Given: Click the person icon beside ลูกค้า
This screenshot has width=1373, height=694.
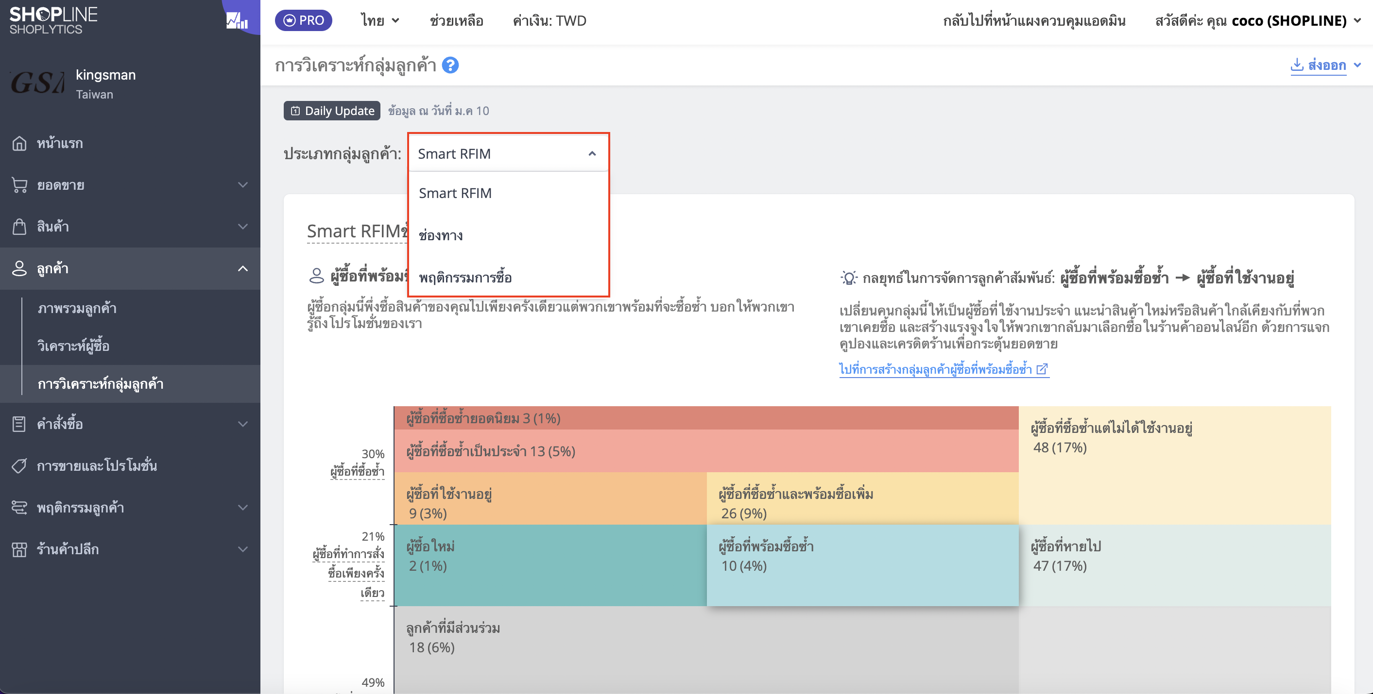Looking at the screenshot, I should click(19, 268).
